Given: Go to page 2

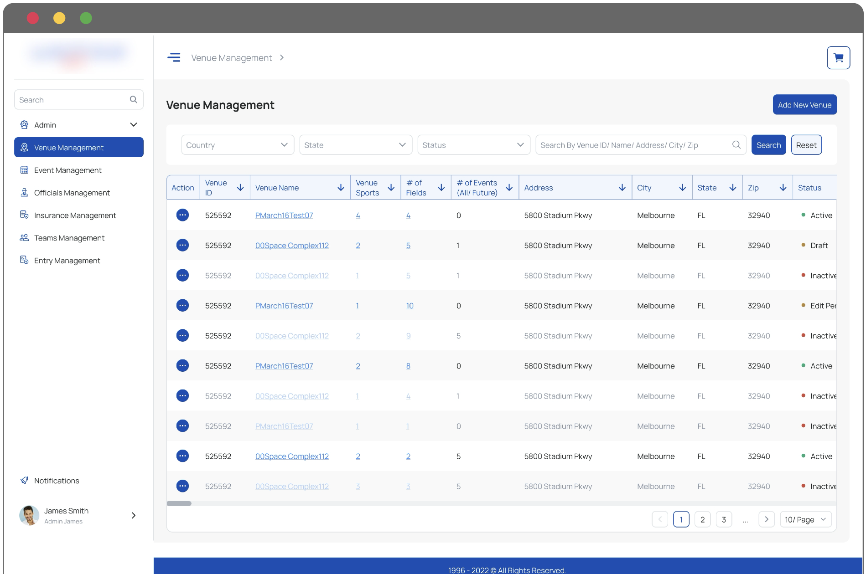Looking at the screenshot, I should pos(702,519).
